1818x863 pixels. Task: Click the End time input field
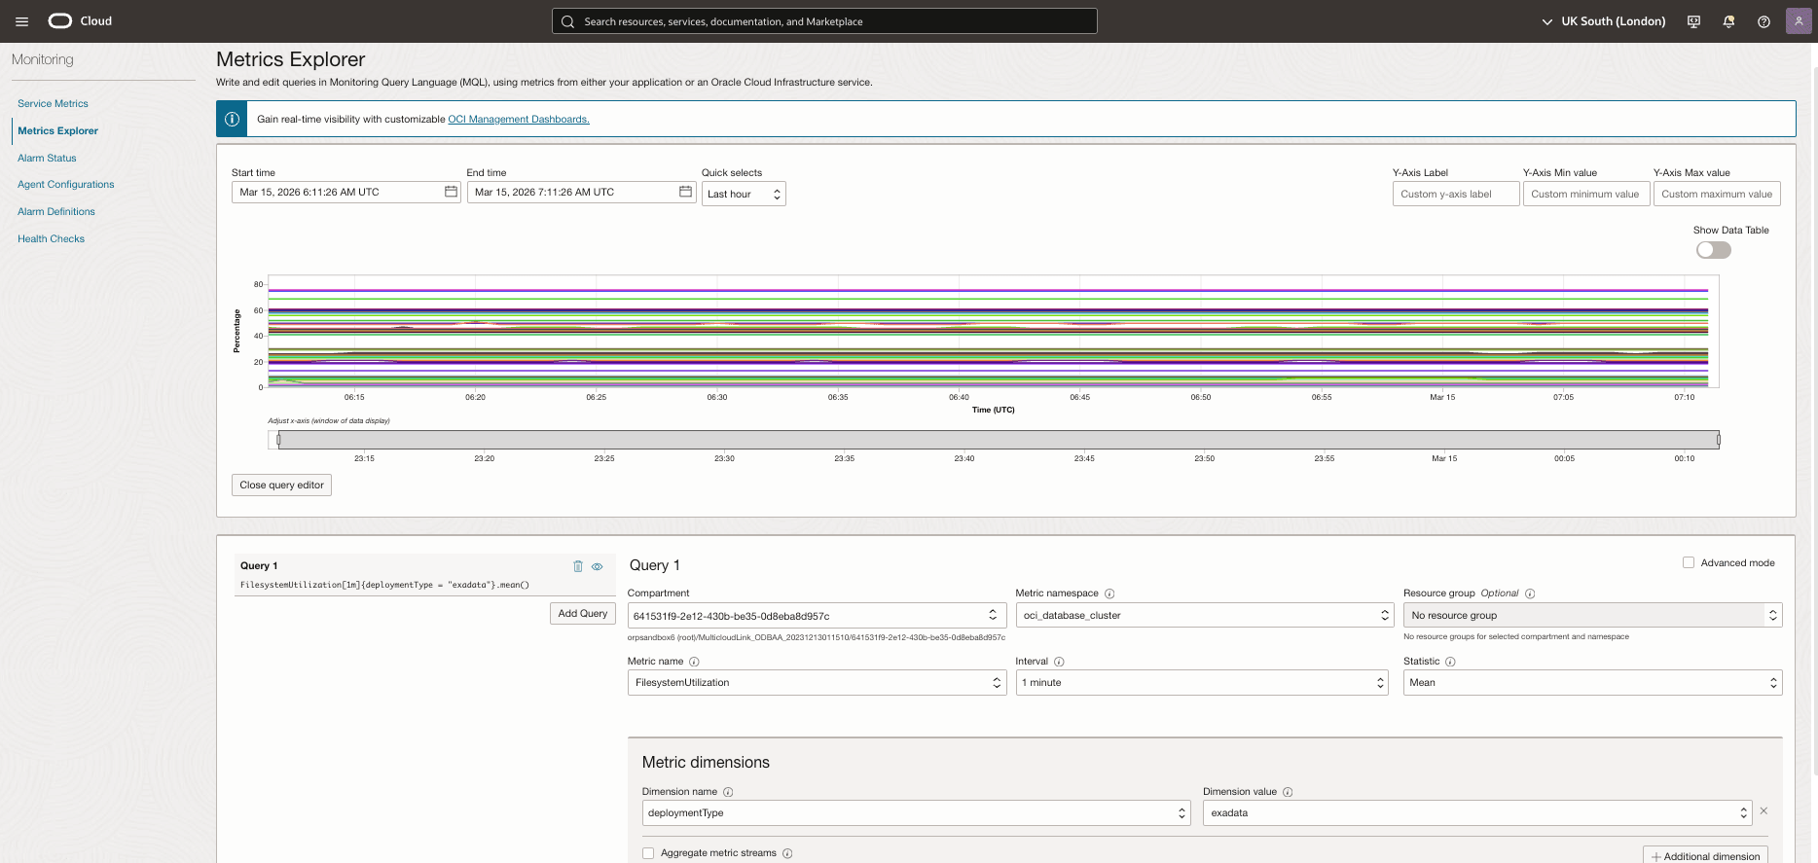[581, 192]
